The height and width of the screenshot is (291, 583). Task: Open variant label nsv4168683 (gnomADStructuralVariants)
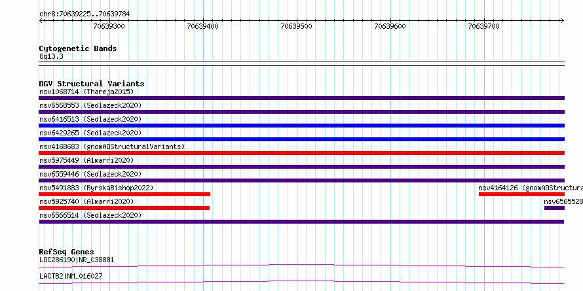point(112,146)
